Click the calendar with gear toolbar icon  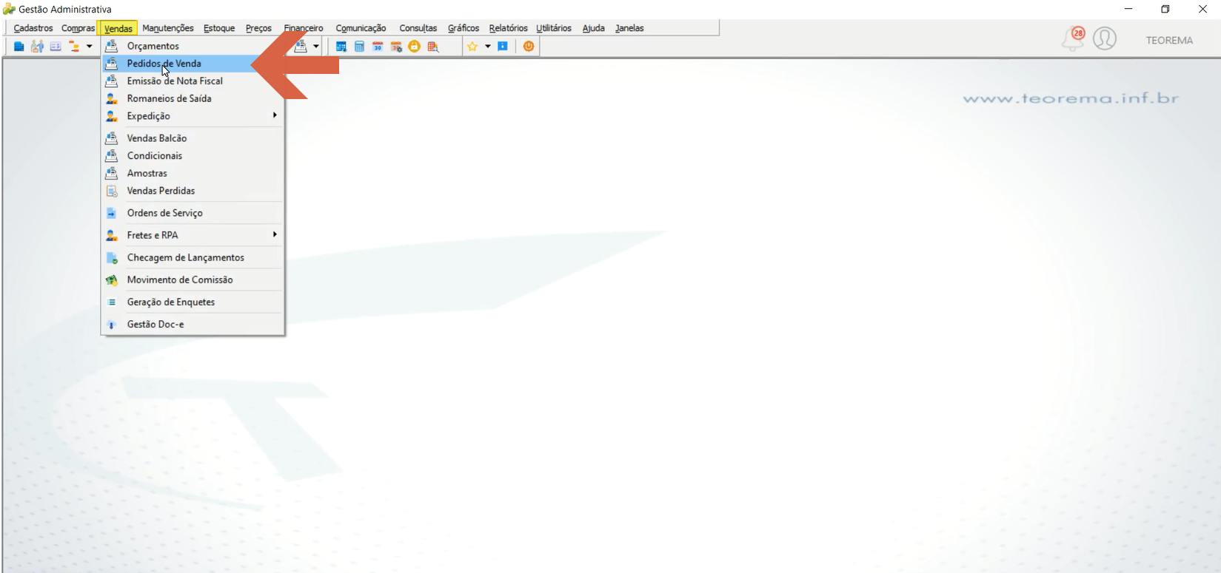[396, 47]
